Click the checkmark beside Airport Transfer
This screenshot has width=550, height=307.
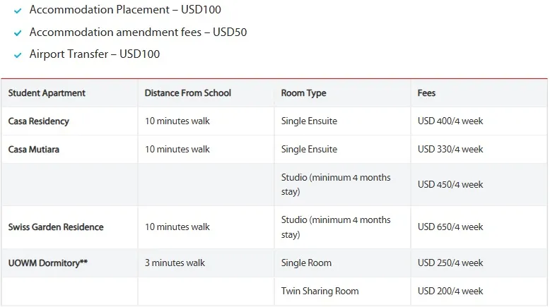click(x=18, y=55)
